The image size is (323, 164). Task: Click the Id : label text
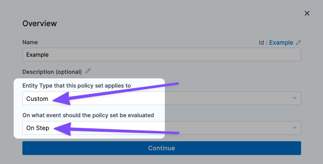263,43
